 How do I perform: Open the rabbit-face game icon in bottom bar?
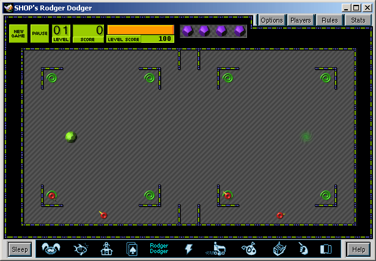point(51,249)
